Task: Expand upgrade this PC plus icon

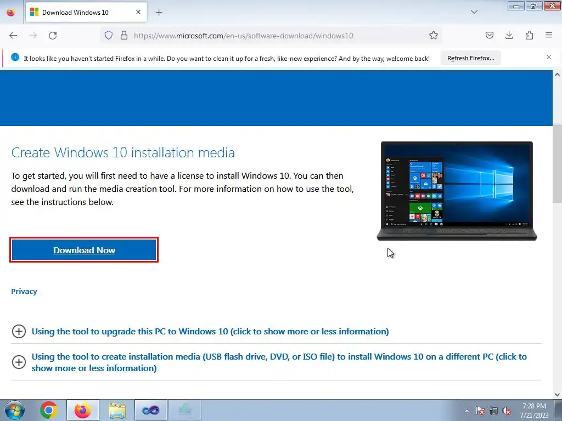Action: [x=19, y=332]
